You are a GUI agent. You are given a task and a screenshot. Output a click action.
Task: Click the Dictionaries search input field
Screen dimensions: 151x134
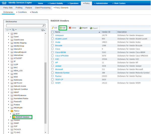[24, 26]
